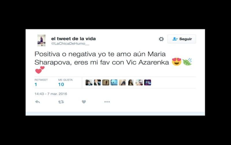Open the 14:43 - 7 mar. 2016 timestamp
Screen dimensions: 231x145
[51, 94]
